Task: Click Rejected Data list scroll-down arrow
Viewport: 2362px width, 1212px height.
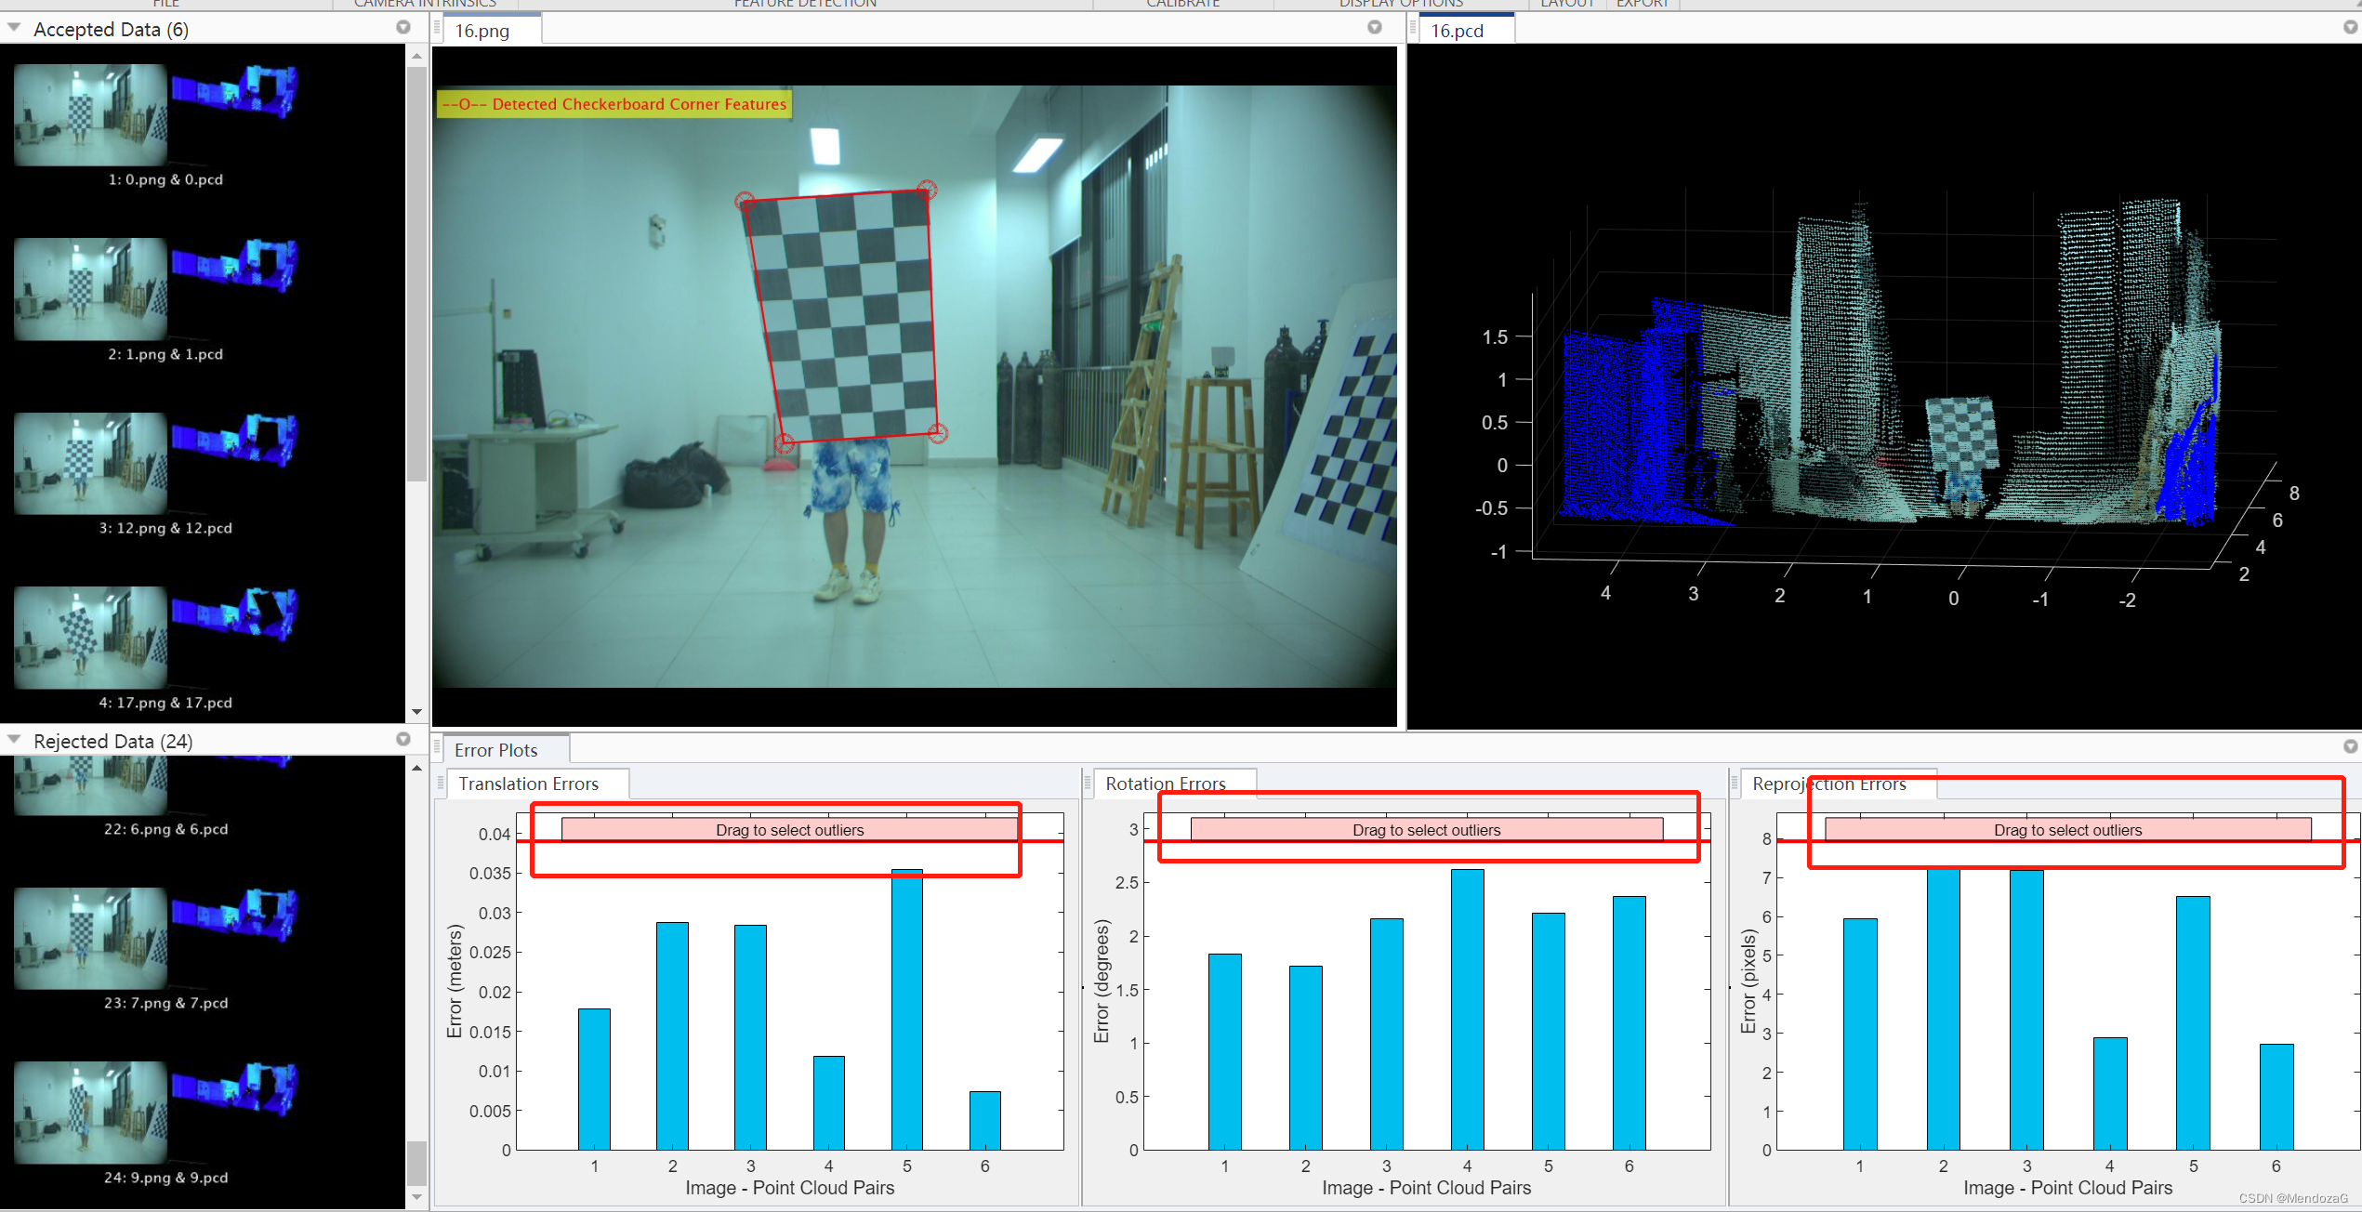Action: (x=416, y=1198)
